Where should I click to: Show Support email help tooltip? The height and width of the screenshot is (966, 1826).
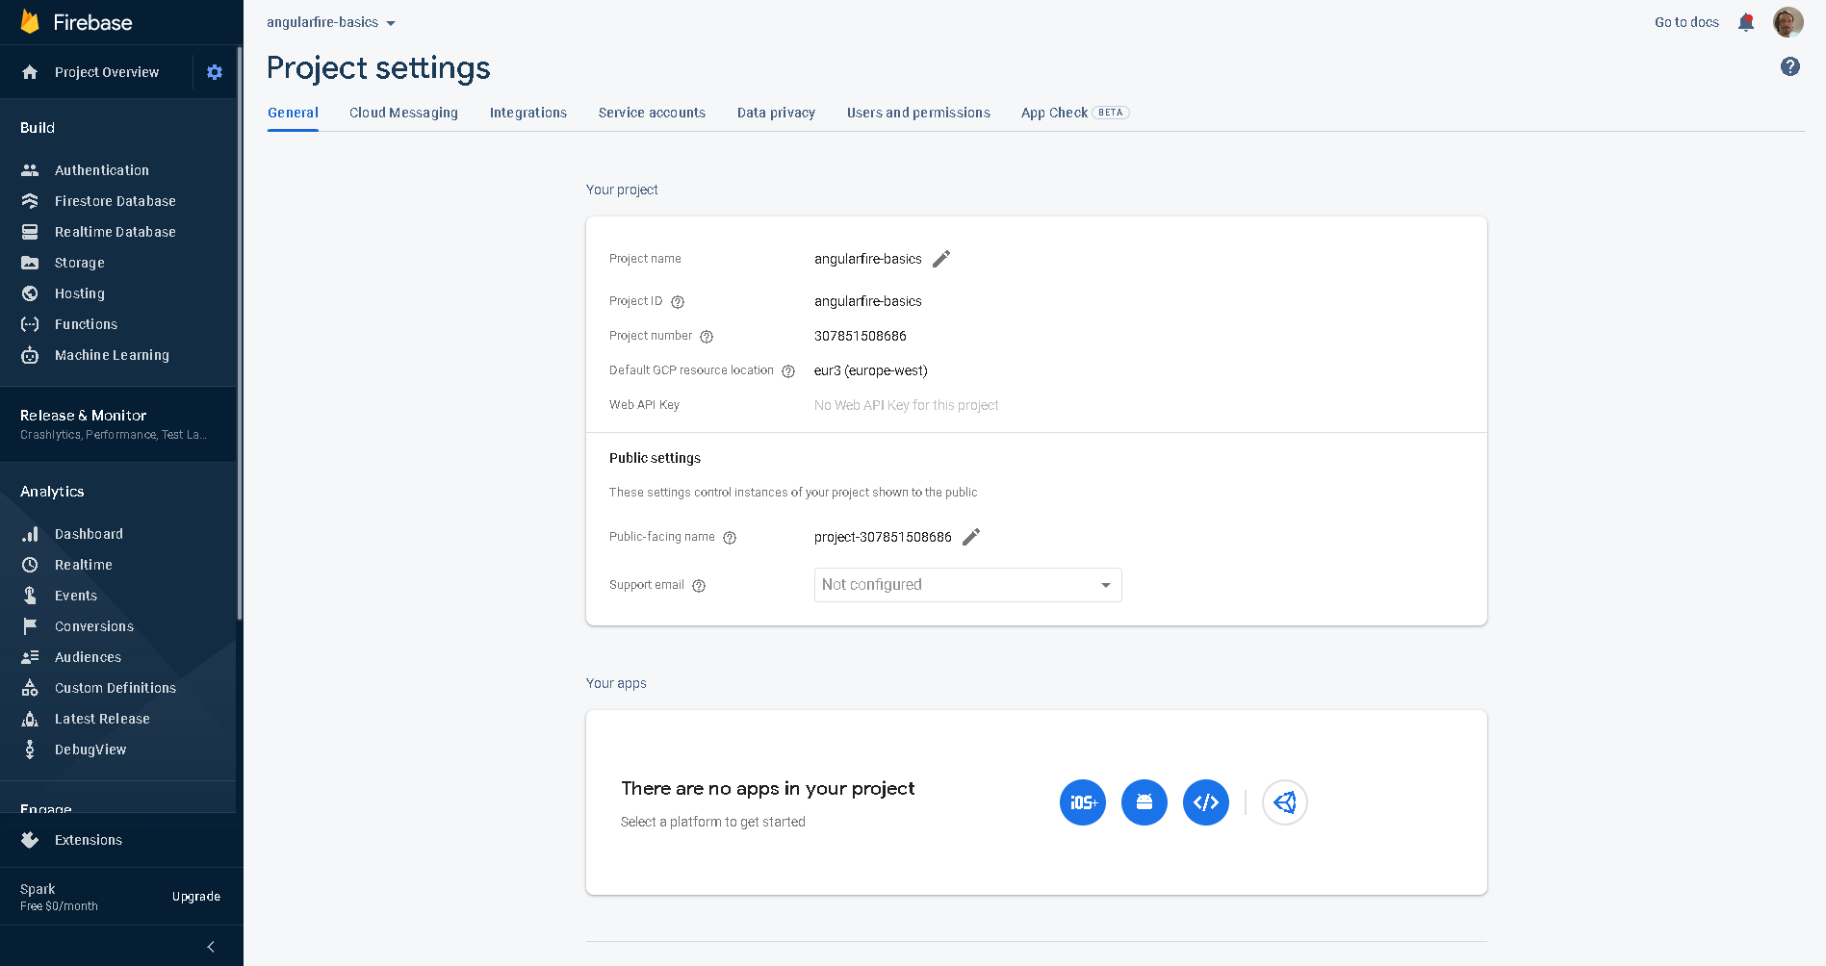point(699,586)
